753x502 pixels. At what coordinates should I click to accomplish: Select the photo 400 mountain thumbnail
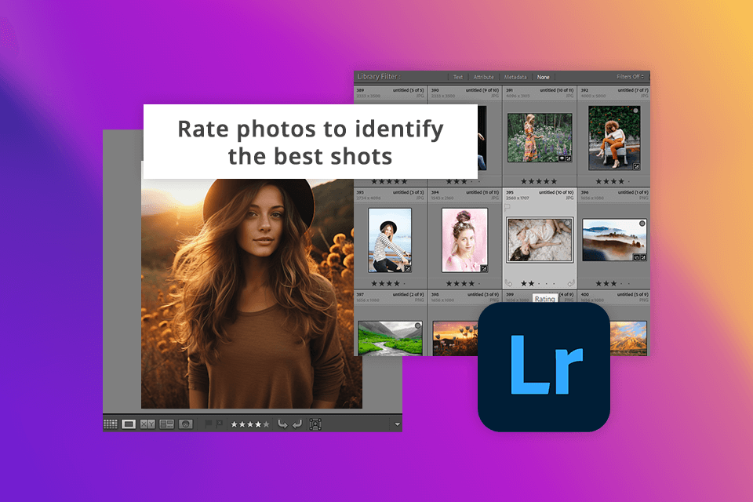point(628,339)
